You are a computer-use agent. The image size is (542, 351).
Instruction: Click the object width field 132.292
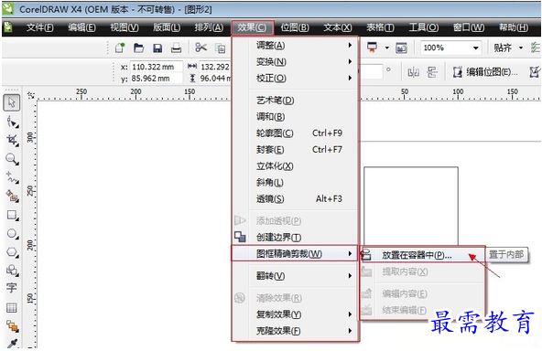215,67
